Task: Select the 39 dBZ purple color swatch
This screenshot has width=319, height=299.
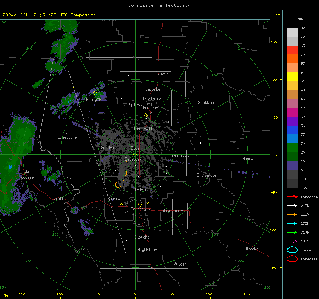Action: pyautogui.click(x=292, y=121)
